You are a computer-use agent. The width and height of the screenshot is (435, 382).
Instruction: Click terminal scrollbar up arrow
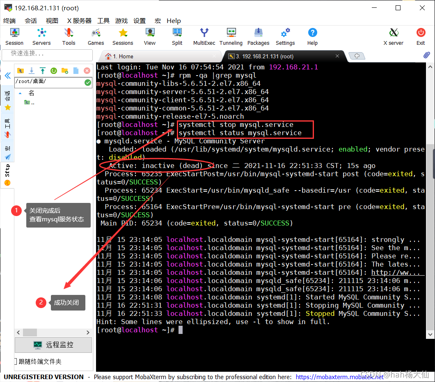[x=430, y=67]
